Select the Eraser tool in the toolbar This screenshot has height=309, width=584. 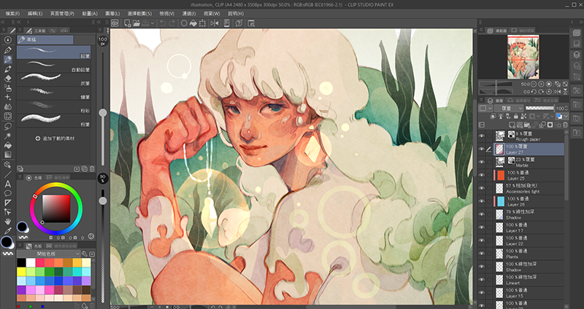point(7,77)
